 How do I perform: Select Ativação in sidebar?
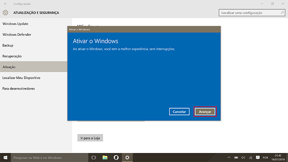point(34,67)
